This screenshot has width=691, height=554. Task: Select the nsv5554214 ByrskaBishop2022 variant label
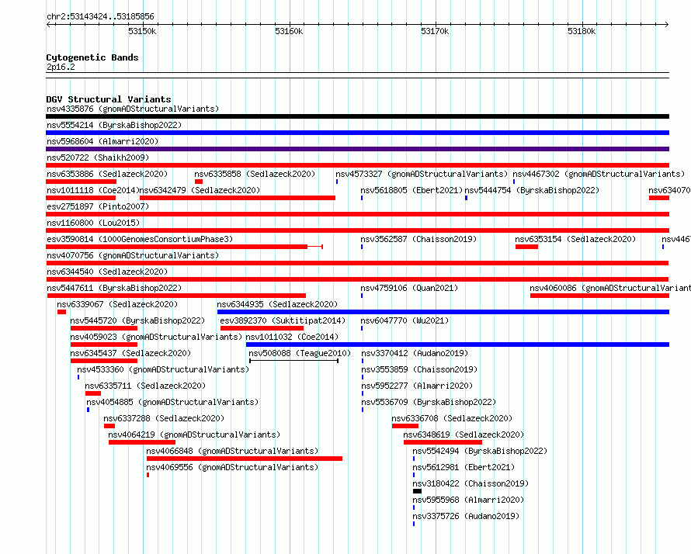pos(114,125)
